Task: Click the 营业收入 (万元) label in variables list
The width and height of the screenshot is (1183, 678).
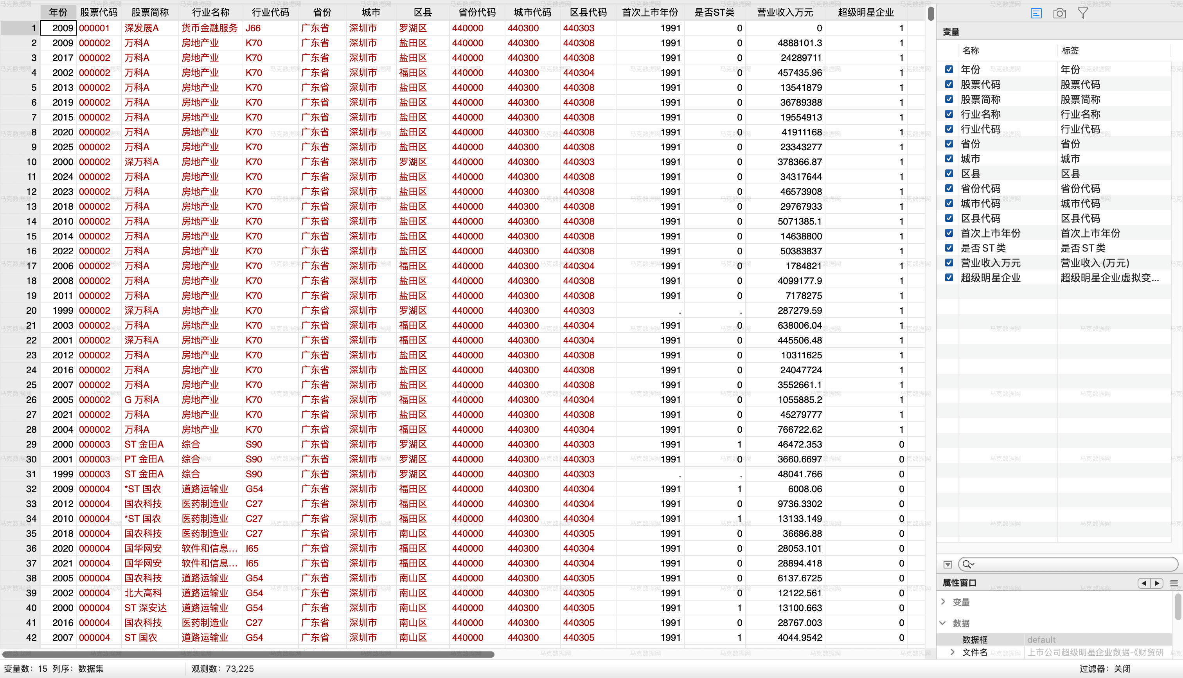Action: tap(1095, 263)
